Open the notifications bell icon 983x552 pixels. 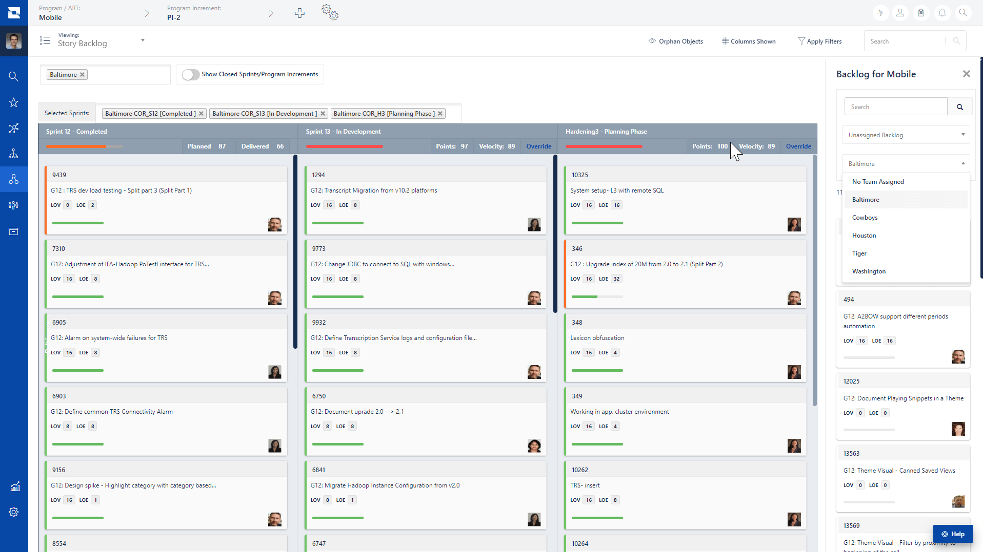click(942, 12)
